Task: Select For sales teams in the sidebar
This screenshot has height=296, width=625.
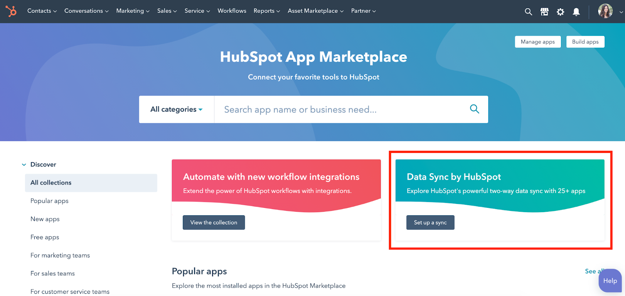Action: click(53, 273)
